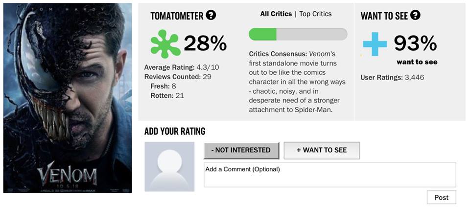This screenshot has width=470, height=208.
Task: Click the 28% Tomatometer score
Action: click(x=205, y=44)
